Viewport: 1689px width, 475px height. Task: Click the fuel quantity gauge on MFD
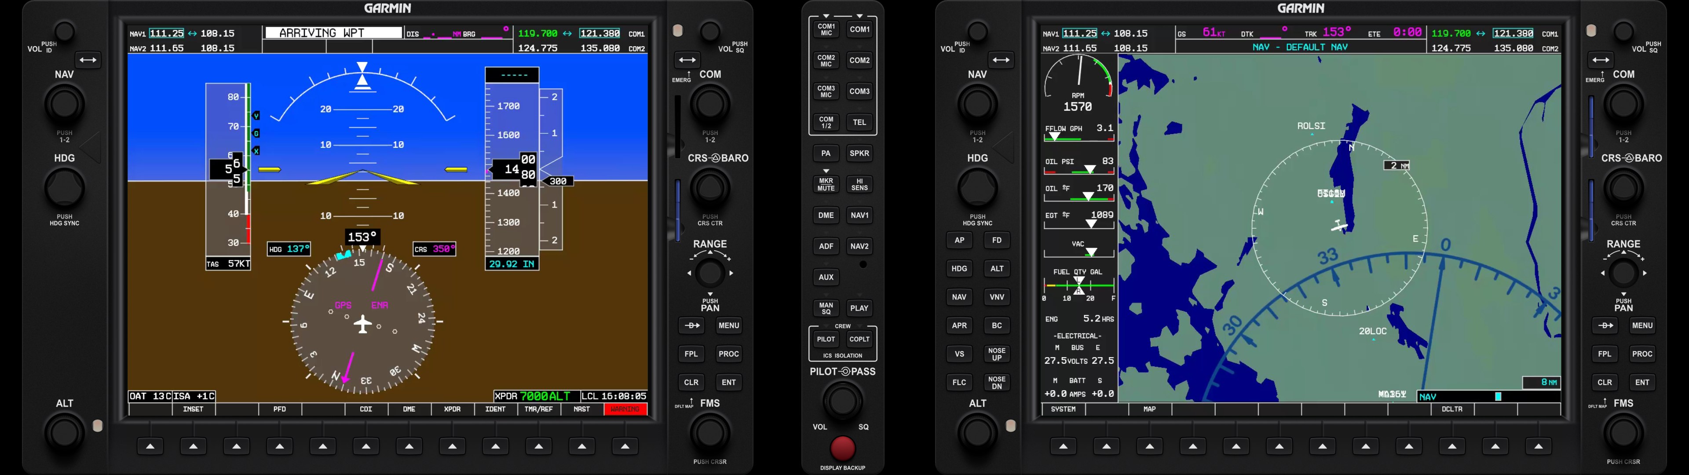pos(1078,285)
